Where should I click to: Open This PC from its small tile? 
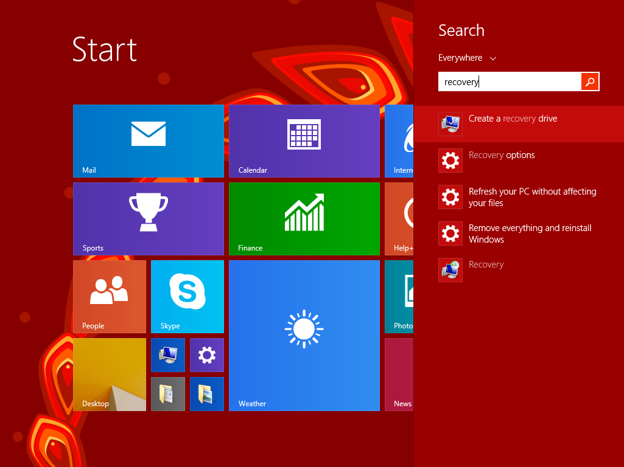pyautogui.click(x=167, y=355)
